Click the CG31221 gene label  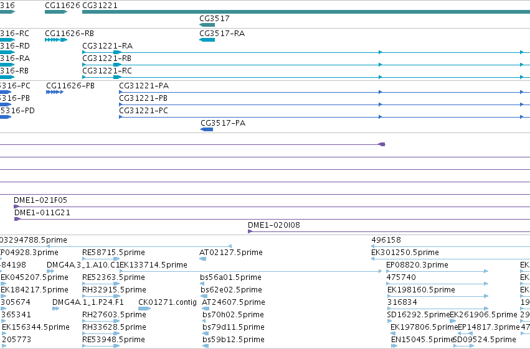point(100,6)
